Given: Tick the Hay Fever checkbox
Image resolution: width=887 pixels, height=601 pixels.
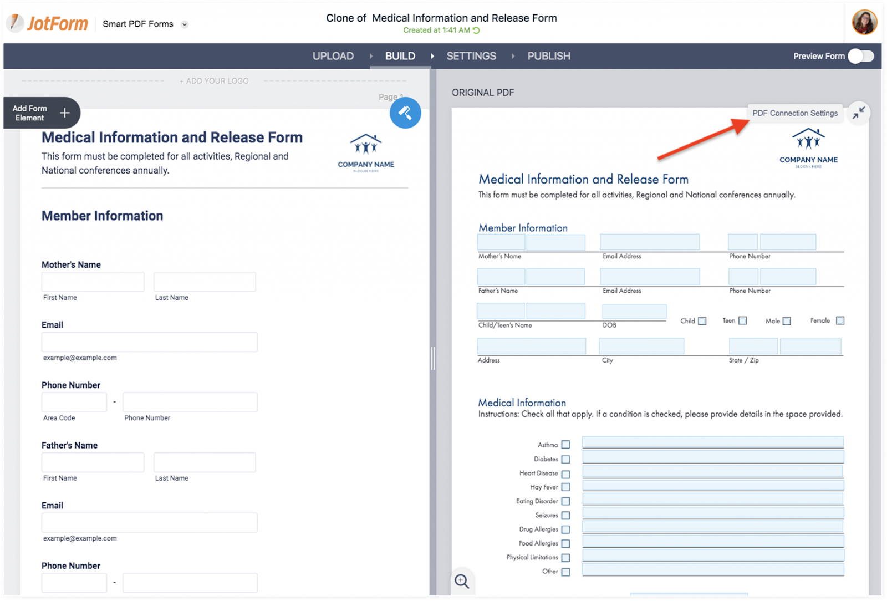Looking at the screenshot, I should click(x=565, y=487).
